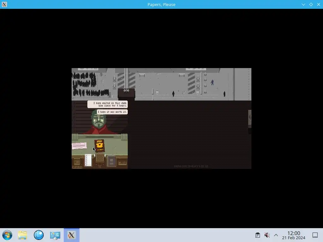Click the blue-uniformed guard in the yard
323x242 pixels.
(x=212, y=82)
